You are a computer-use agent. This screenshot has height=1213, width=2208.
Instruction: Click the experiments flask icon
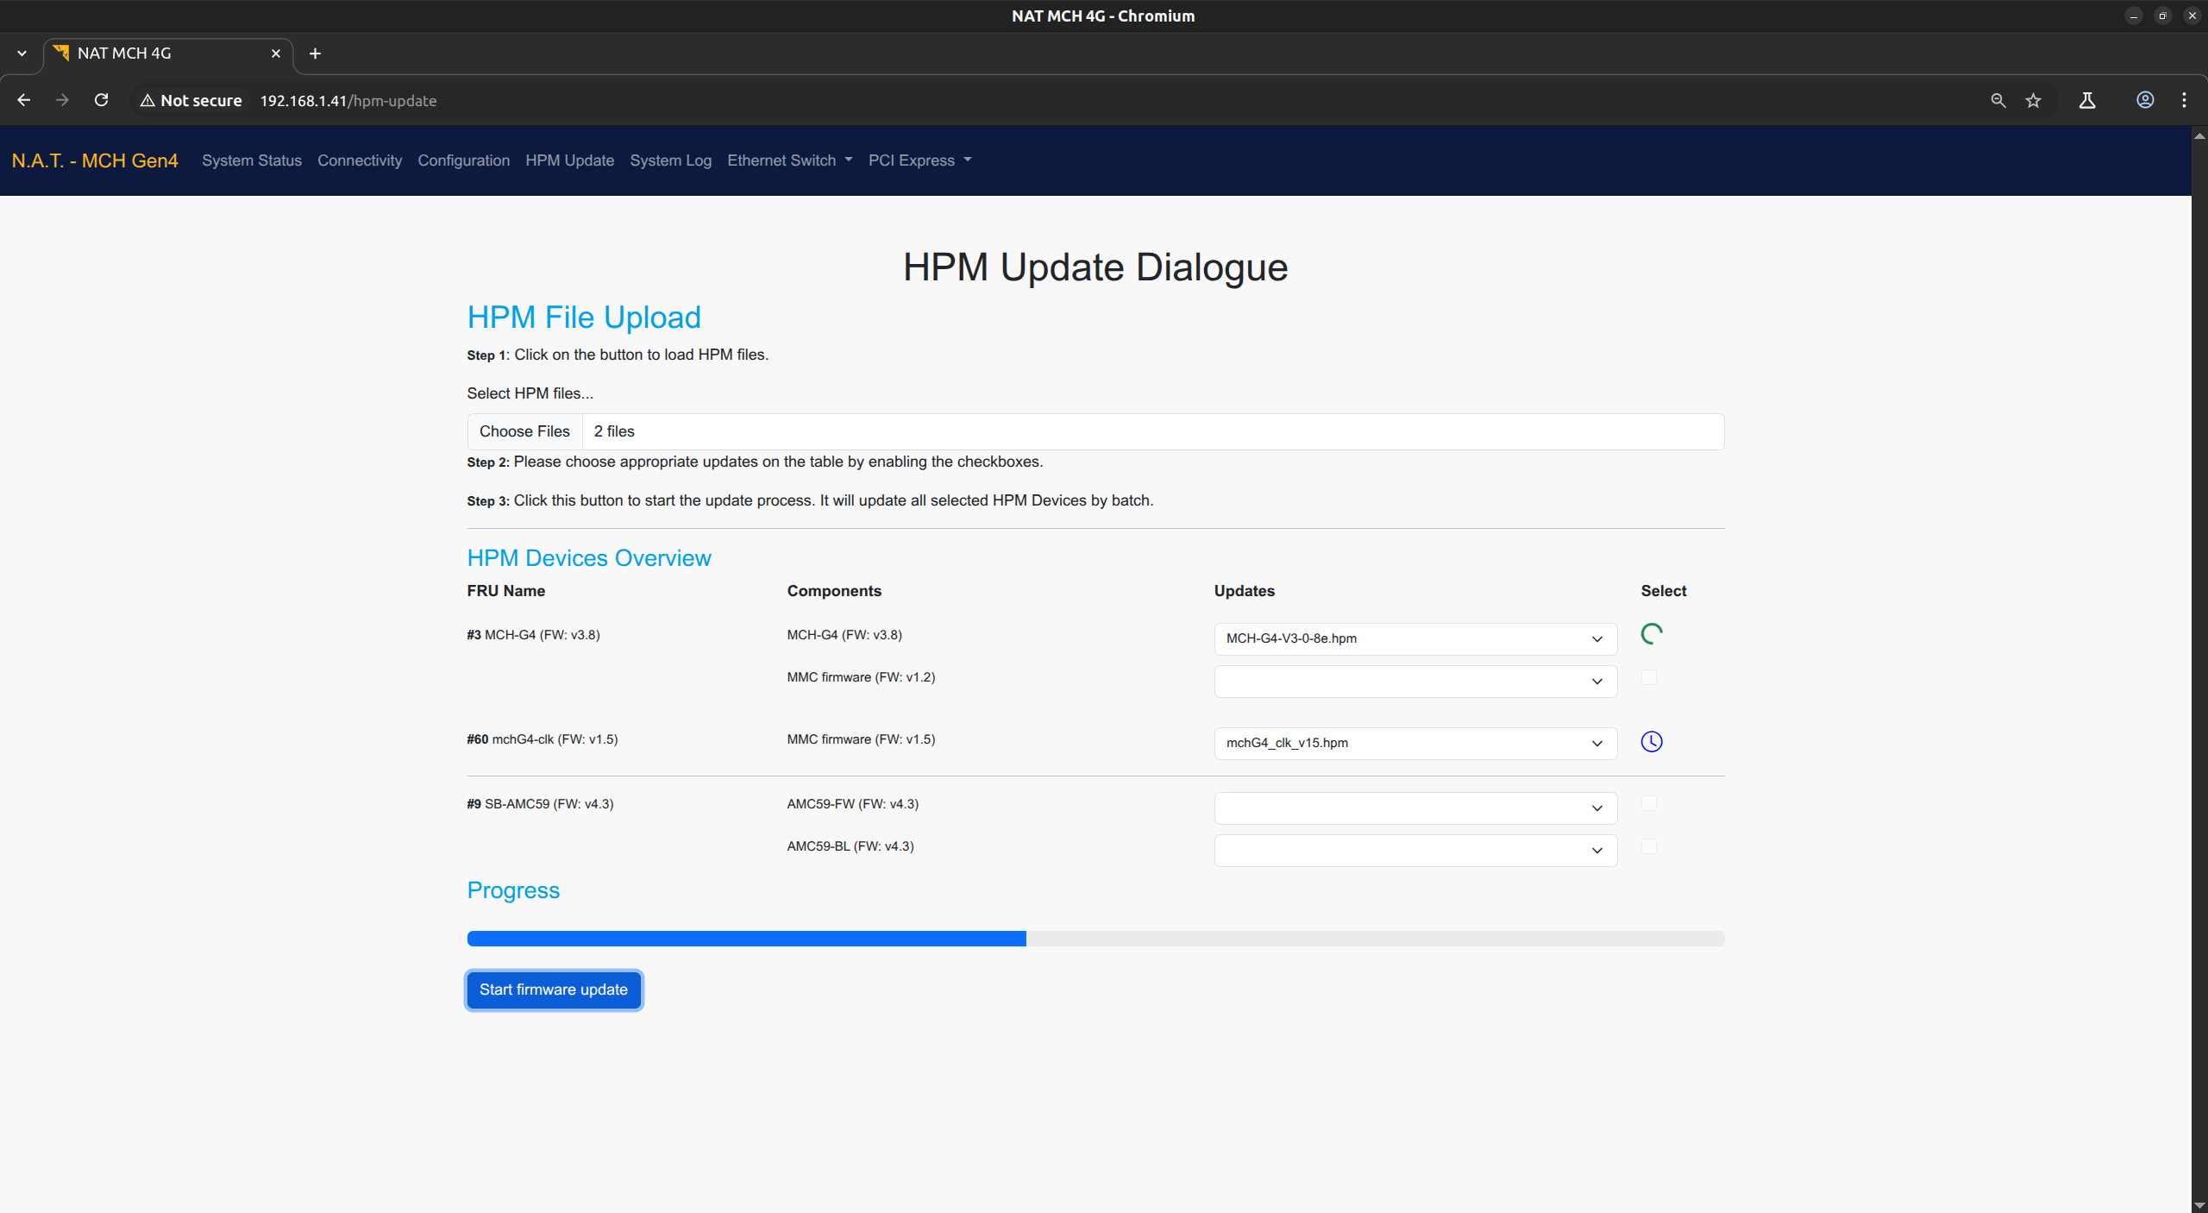click(x=2086, y=100)
